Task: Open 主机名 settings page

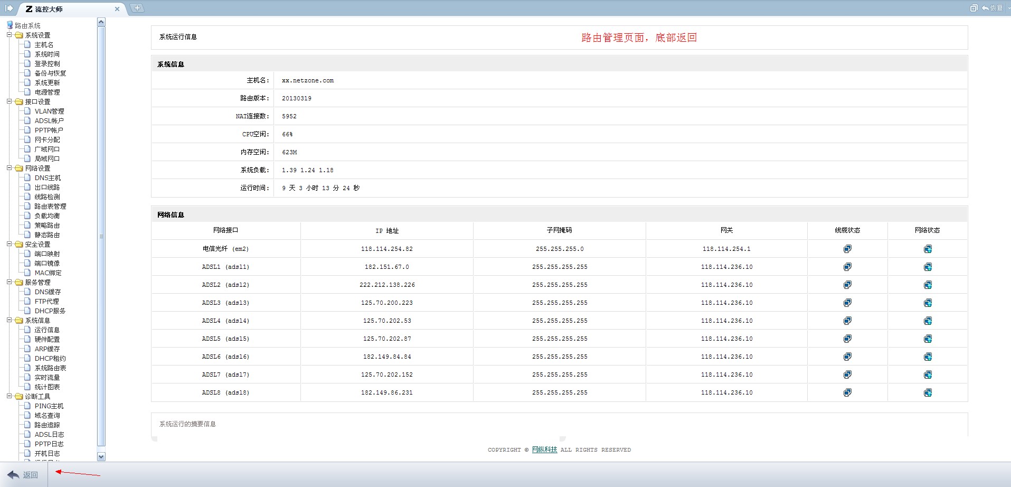Action: point(44,45)
